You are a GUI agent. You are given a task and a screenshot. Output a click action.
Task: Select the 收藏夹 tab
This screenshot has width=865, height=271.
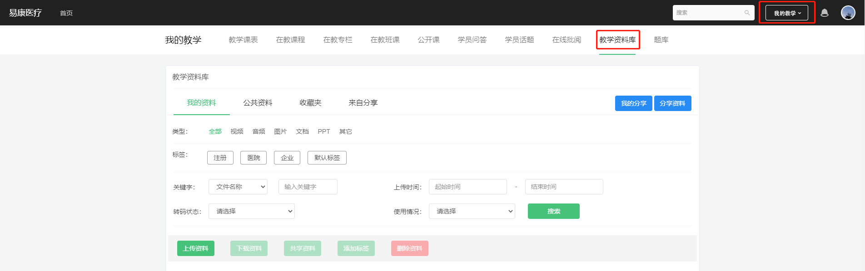tap(310, 103)
